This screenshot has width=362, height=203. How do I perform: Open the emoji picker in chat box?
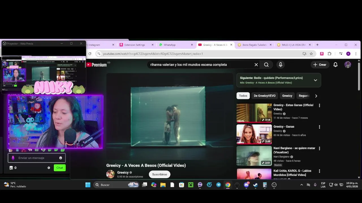[61, 158]
